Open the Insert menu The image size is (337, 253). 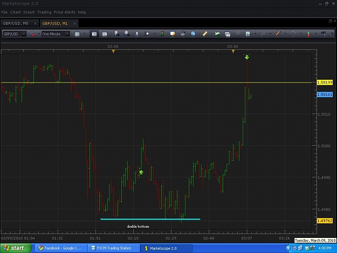(x=29, y=12)
